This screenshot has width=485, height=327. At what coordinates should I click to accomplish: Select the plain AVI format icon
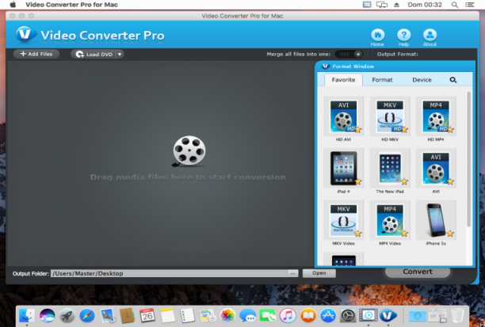(436, 169)
